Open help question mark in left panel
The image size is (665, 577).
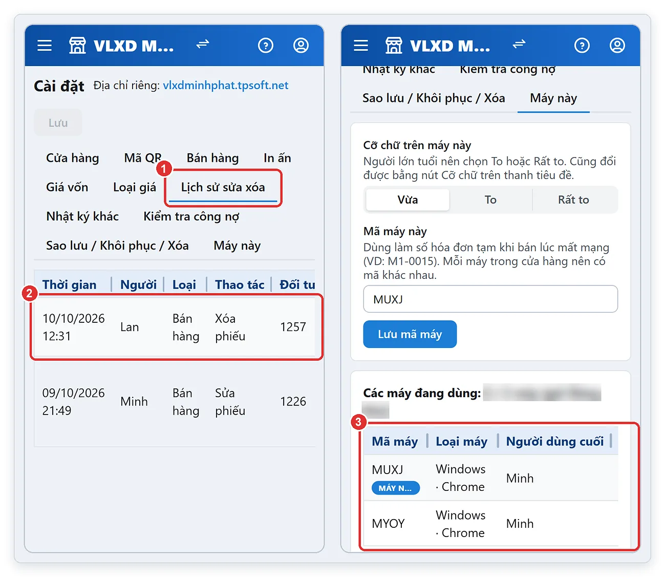pyautogui.click(x=266, y=46)
